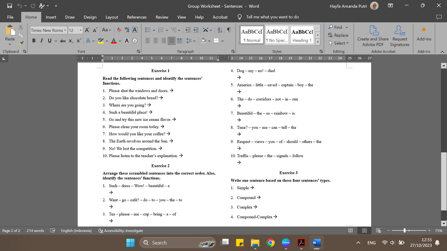Click the Create and Share Adobe PDF icon
The height and width of the screenshot is (251, 447).
click(373, 31)
